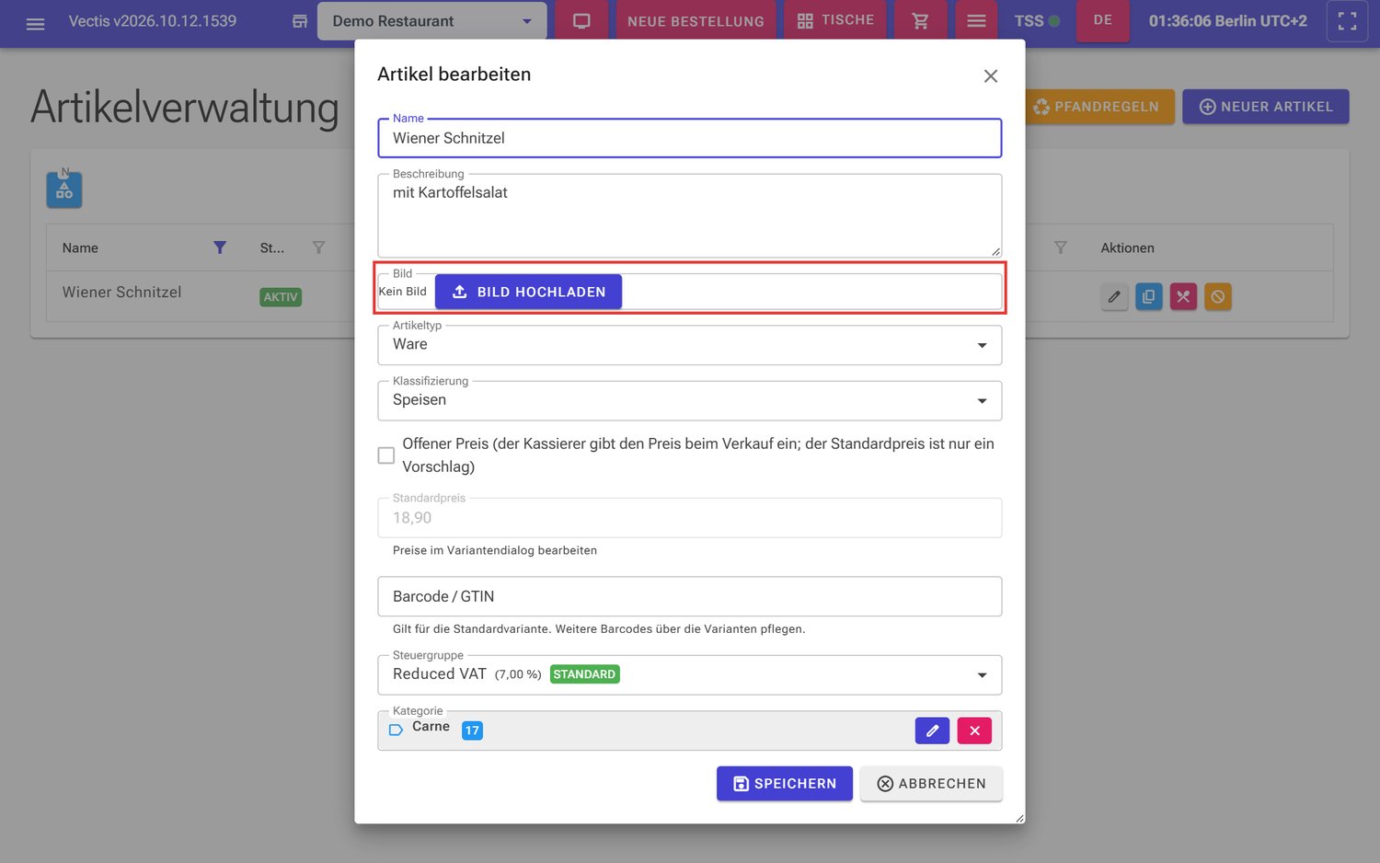Deactivate Wiener Schnitzel with the orange icon

[1218, 296]
